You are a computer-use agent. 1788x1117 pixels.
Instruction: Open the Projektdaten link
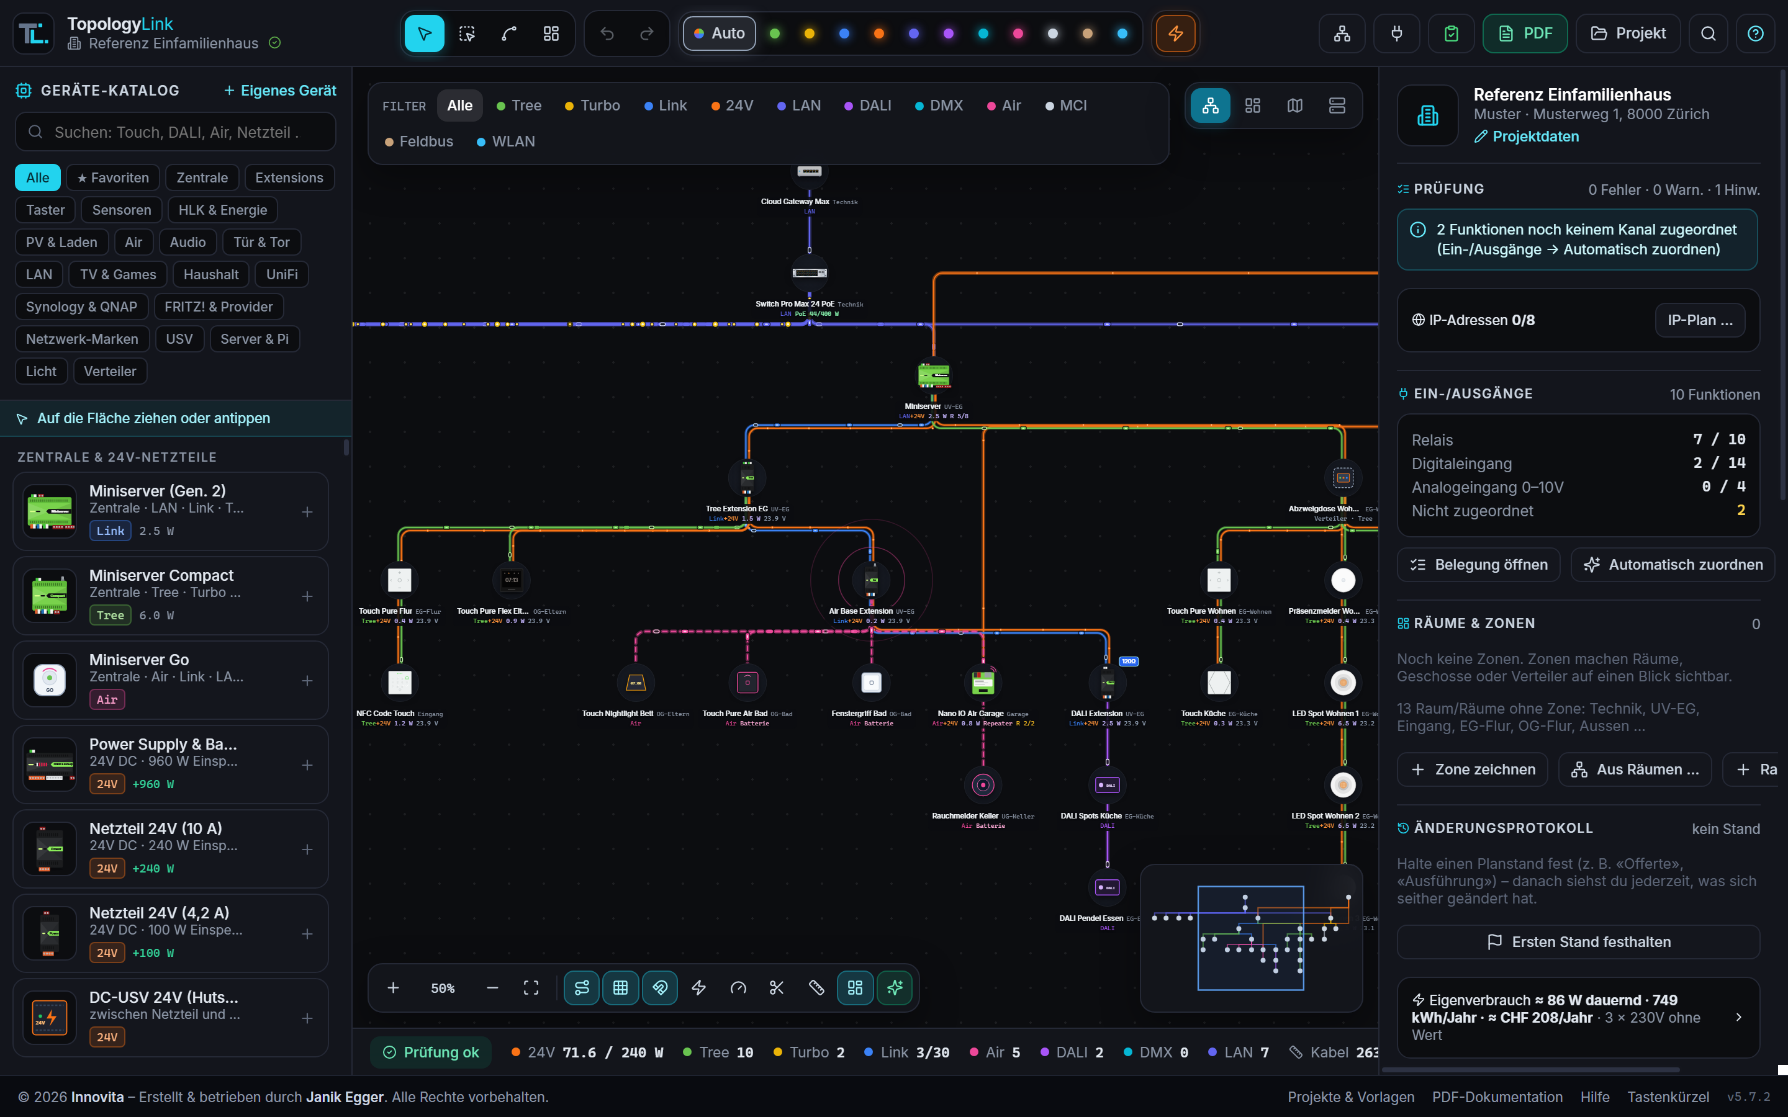(1527, 137)
